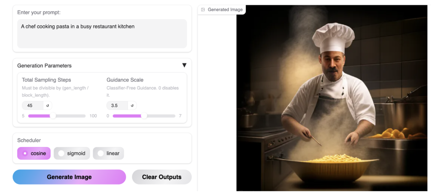Click the generated chef image preview

[332, 98]
